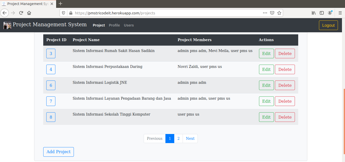Image resolution: width=345 pixels, height=162 pixels.
Task: Go back to the previous page
Action: click(x=5, y=13)
